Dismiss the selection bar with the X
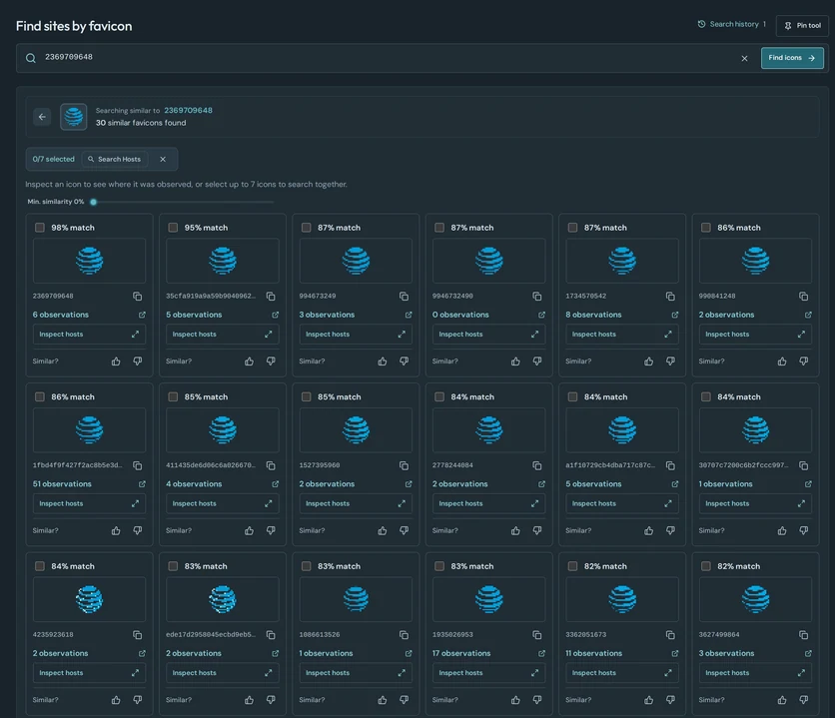This screenshot has width=835, height=718. [x=163, y=159]
